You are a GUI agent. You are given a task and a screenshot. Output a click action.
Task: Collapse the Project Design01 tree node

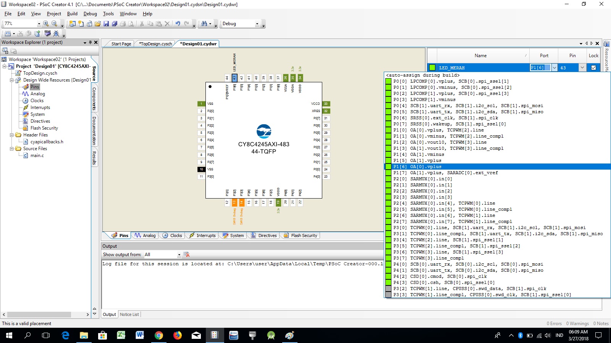[5, 66]
